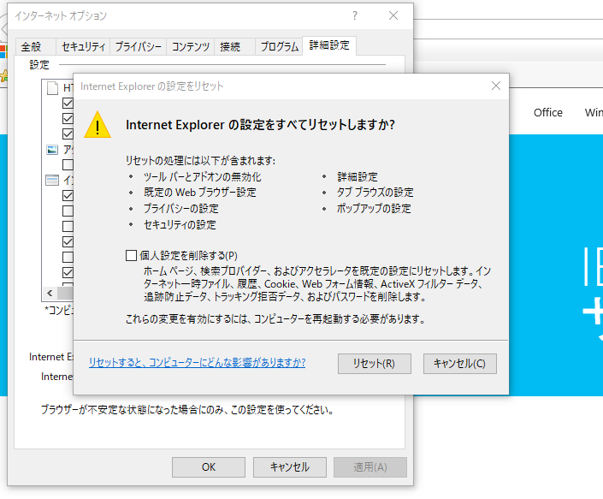Click the disabled 適用(A) button
Viewport: 603px width, 499px height.
coord(370,467)
